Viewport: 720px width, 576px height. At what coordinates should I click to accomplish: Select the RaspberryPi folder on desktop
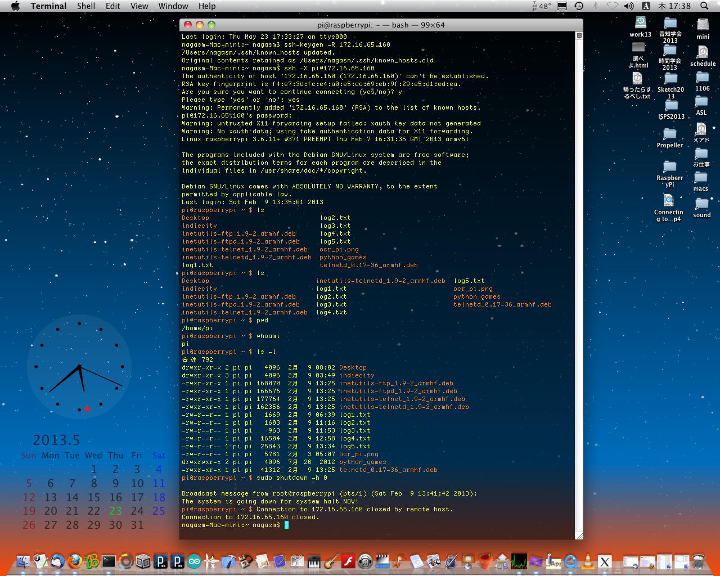click(x=669, y=167)
